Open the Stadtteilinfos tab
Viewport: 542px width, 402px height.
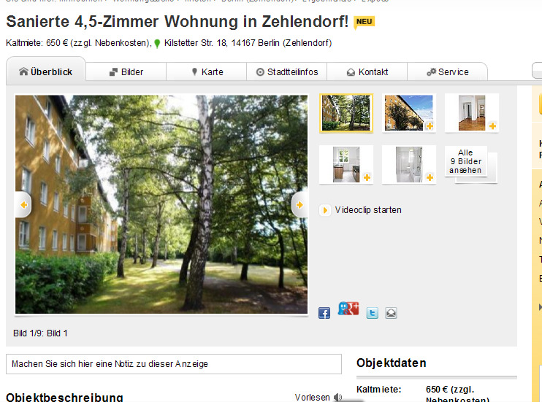286,71
